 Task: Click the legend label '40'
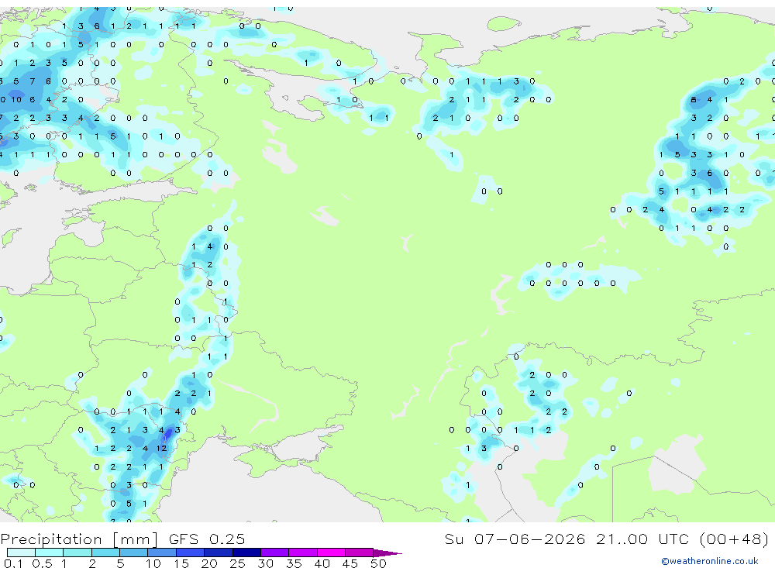(x=322, y=563)
